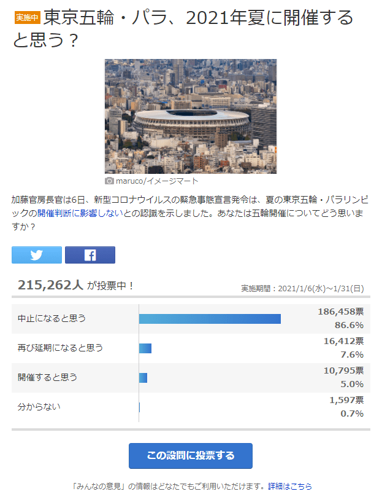Click the camera icon beside maruco credit

pyautogui.click(x=109, y=181)
